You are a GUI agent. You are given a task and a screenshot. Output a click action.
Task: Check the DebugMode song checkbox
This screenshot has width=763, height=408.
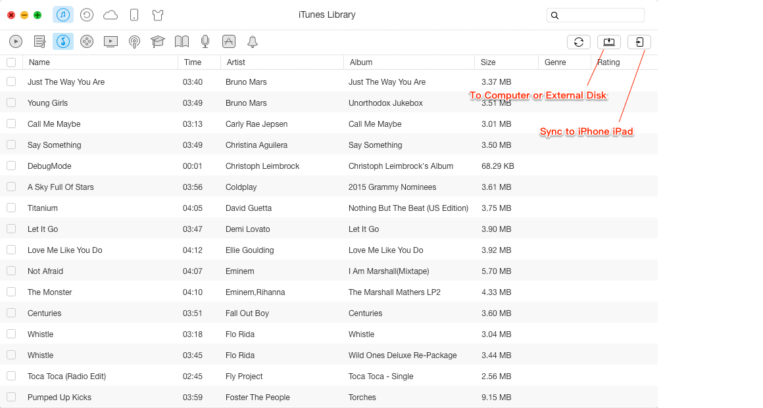11,166
